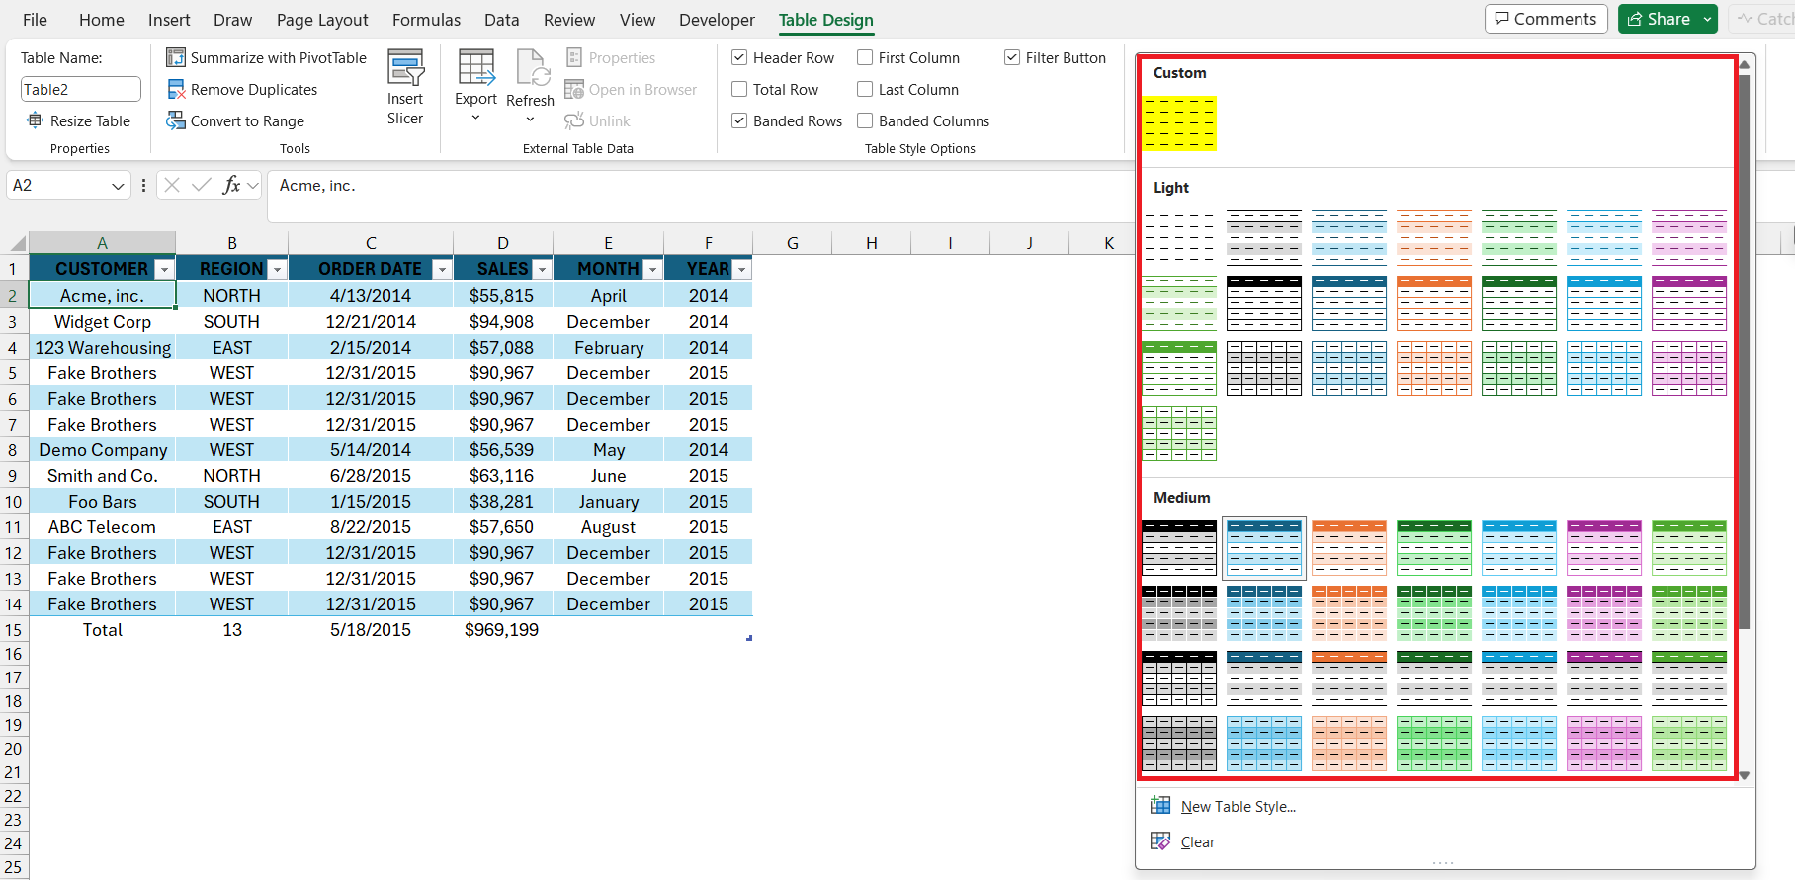Open the CUSTOMER column filter dropdown
Screen dimensions: 1795x880
click(x=165, y=270)
